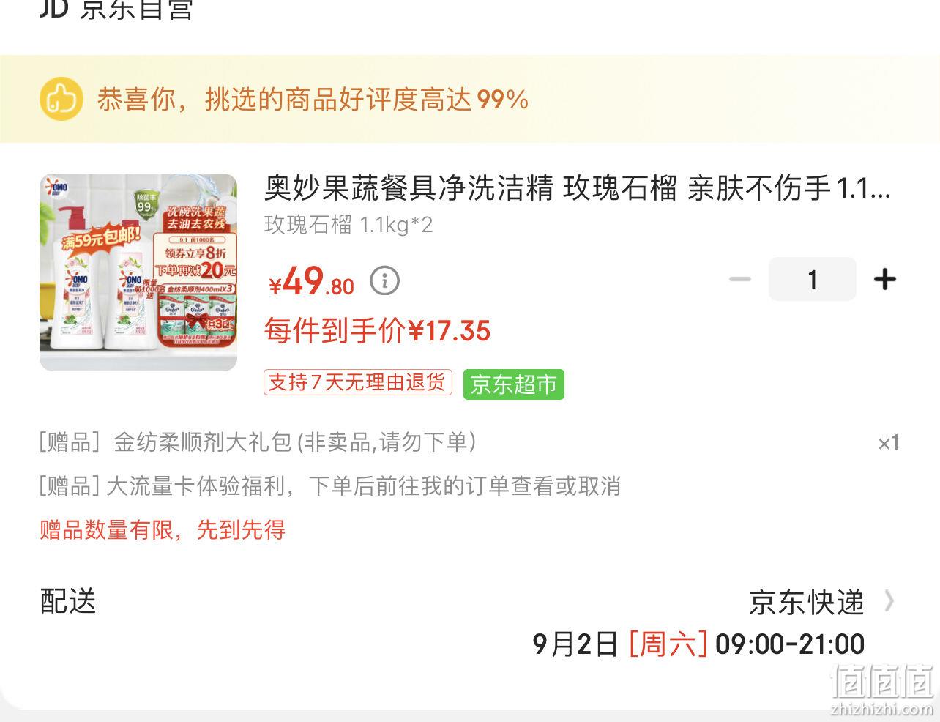Increase quantity with the plus icon

(885, 279)
